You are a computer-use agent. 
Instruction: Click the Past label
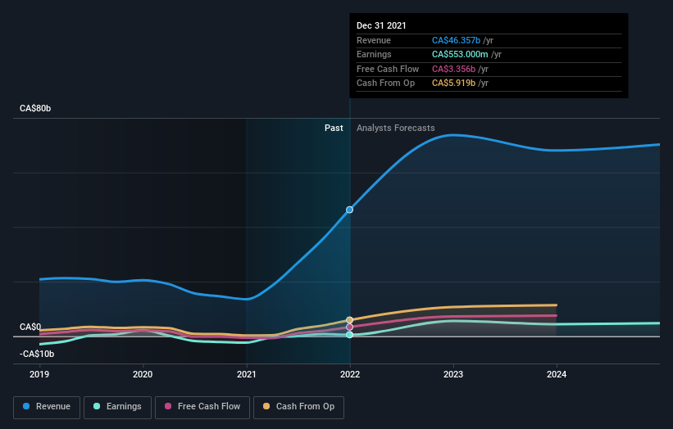tap(334, 128)
